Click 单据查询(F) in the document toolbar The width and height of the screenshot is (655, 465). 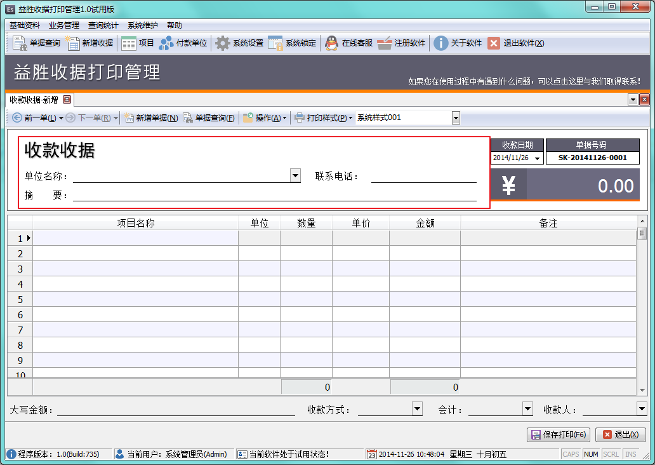click(x=208, y=118)
